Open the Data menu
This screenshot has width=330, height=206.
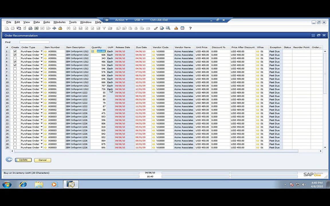pos(36,22)
